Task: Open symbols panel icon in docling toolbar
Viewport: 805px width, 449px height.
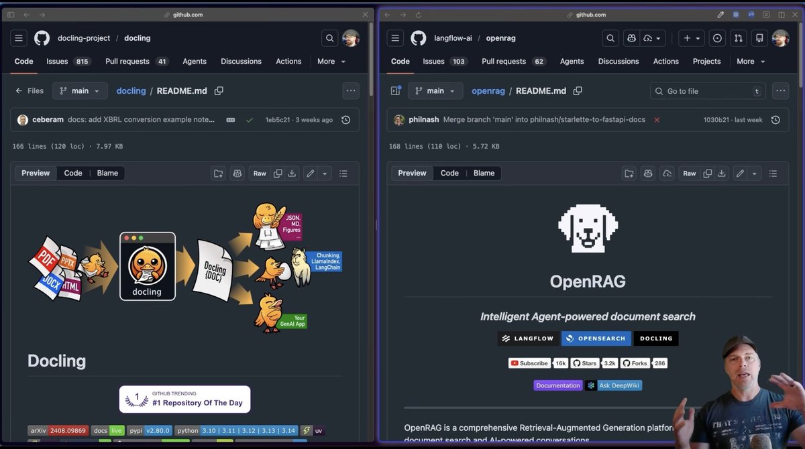Action: 219,174
